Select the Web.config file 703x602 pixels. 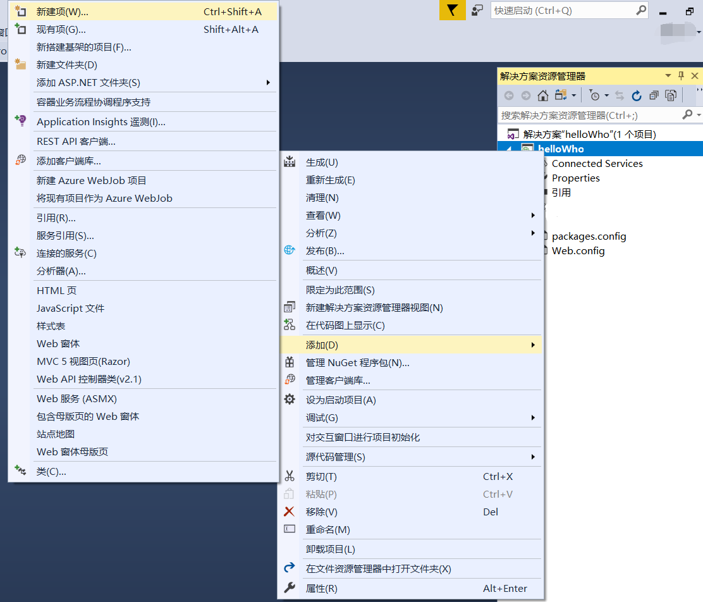tap(578, 251)
